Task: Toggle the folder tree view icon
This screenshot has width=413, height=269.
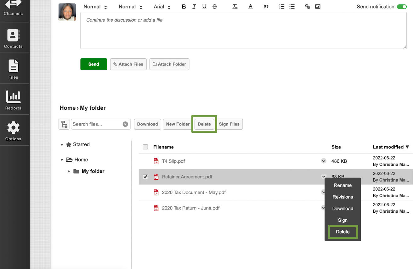Action: (64, 124)
